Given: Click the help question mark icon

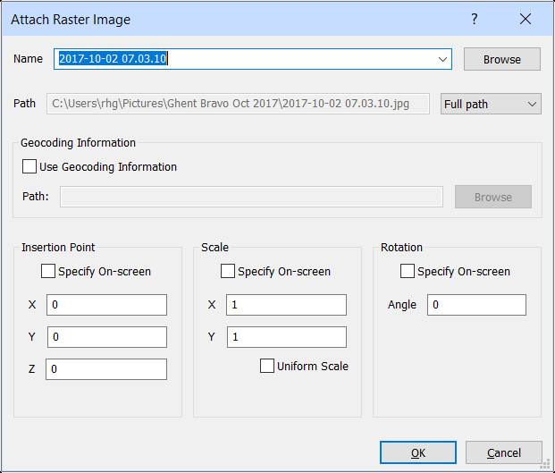Looking at the screenshot, I should point(475,19).
